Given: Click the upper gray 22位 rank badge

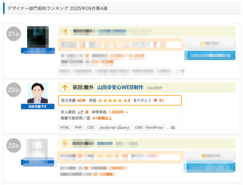Looking at the screenshot, I should tap(14, 90).
